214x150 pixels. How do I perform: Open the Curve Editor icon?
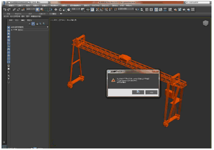point(161,10)
